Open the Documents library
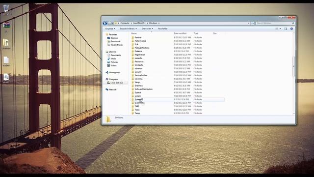 point(116,55)
